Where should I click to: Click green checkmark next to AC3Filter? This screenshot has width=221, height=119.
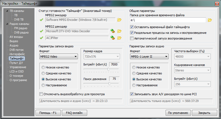41,38
